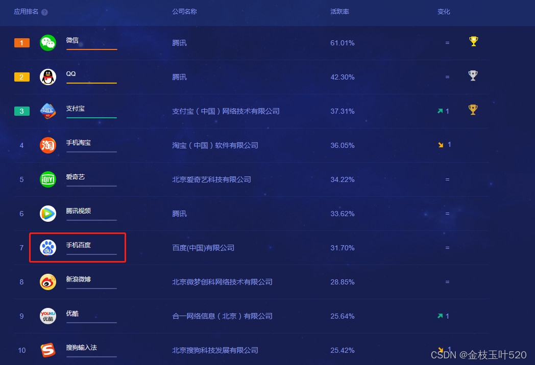Click 北京爱奇艺科技有限公司

click(211, 179)
